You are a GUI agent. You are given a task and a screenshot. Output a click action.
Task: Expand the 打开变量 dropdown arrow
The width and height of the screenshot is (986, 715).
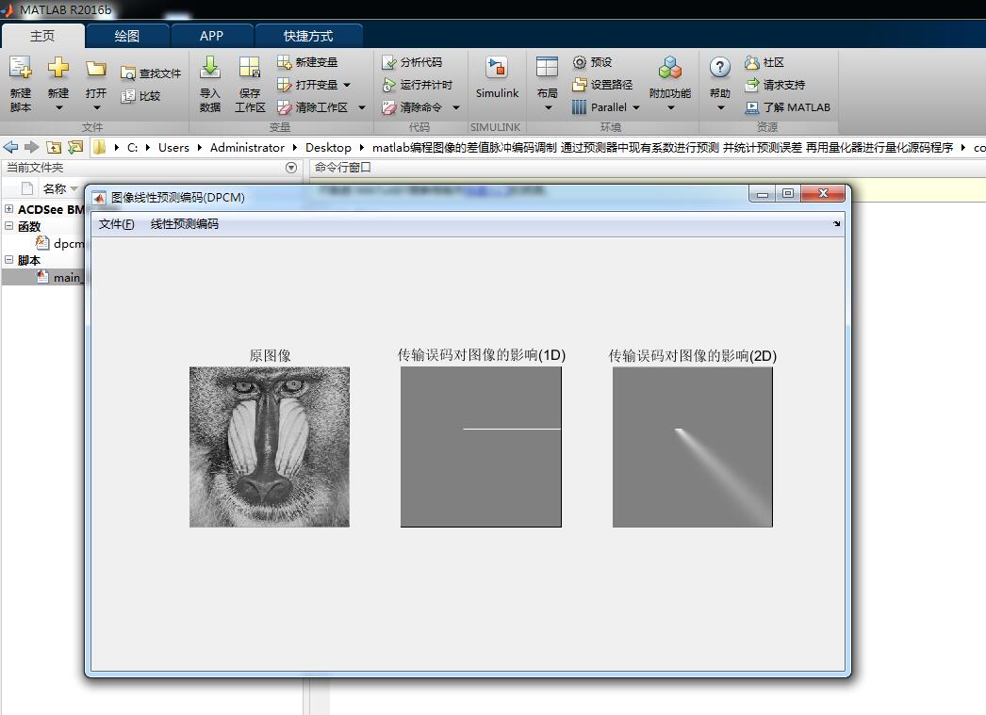coord(347,85)
